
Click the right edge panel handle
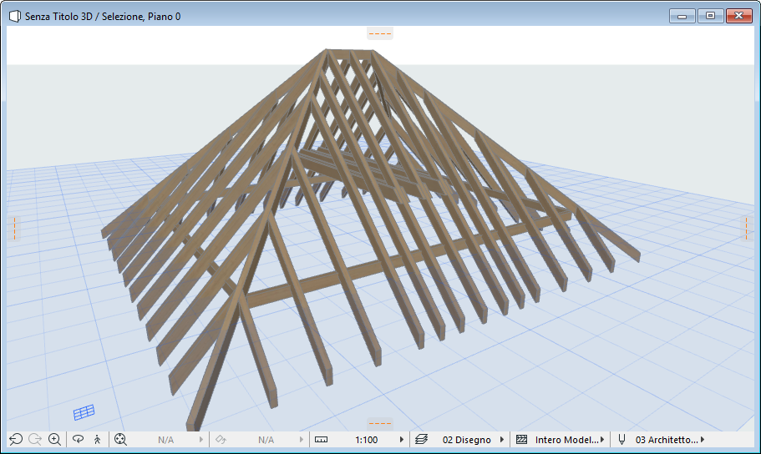[748, 227]
